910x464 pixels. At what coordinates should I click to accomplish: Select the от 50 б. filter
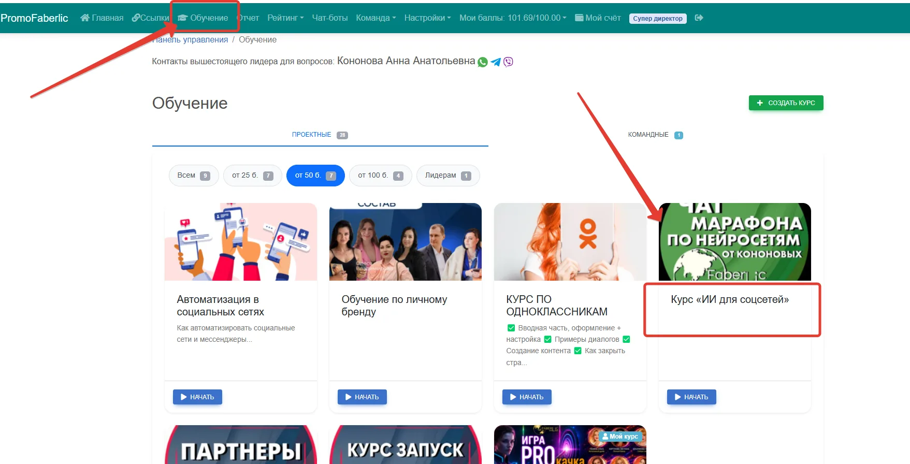pos(315,176)
